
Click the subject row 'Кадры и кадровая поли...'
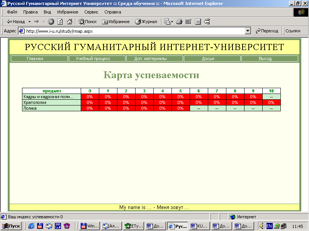52,97
